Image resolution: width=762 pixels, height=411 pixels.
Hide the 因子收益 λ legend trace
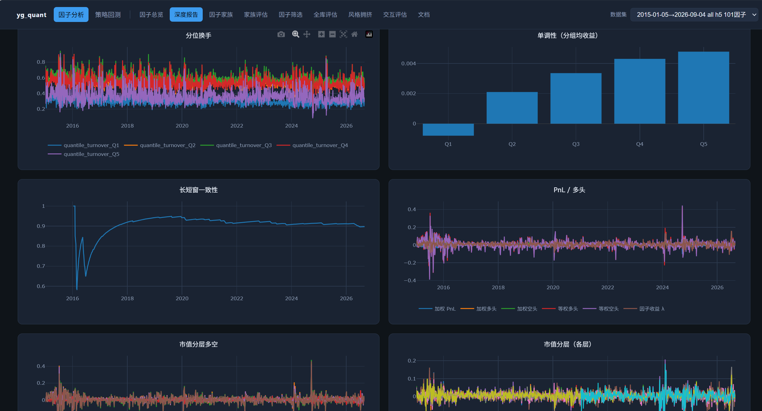644,309
